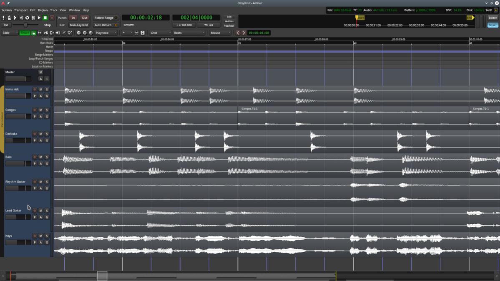Select the Audition speaker tool

point(58,33)
